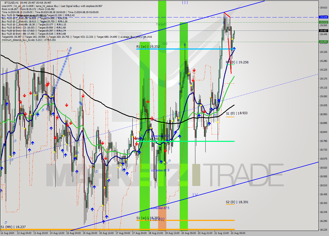This screenshot has height=236, width=329.
Task: Click the 18.620 price axis label
Action: point(323,168)
